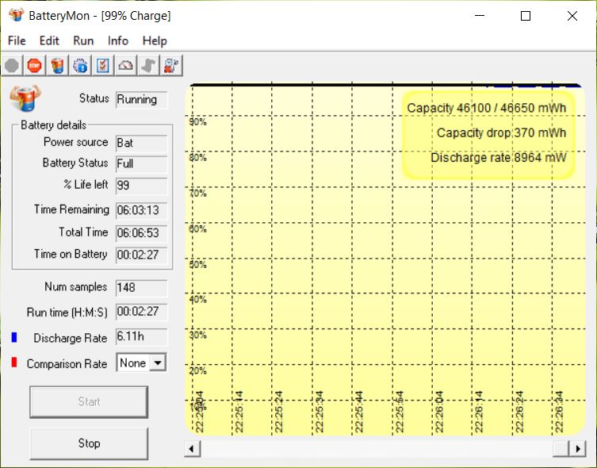Open the Help menu
Screen dimensions: 597x468
(x=155, y=40)
